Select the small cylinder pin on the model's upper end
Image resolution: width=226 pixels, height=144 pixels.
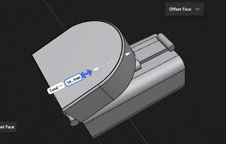point(166,42)
